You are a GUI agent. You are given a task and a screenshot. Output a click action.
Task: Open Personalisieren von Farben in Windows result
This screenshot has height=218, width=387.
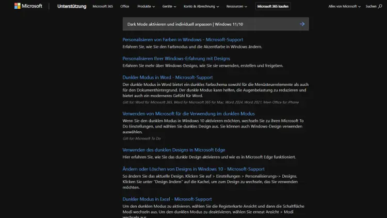coord(183,40)
